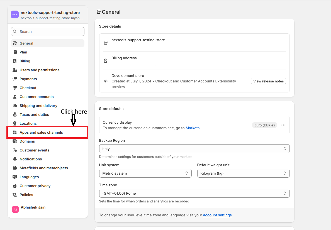Open the Backup Region dropdown showing Italy
This screenshot has height=230, width=331.
194,149
